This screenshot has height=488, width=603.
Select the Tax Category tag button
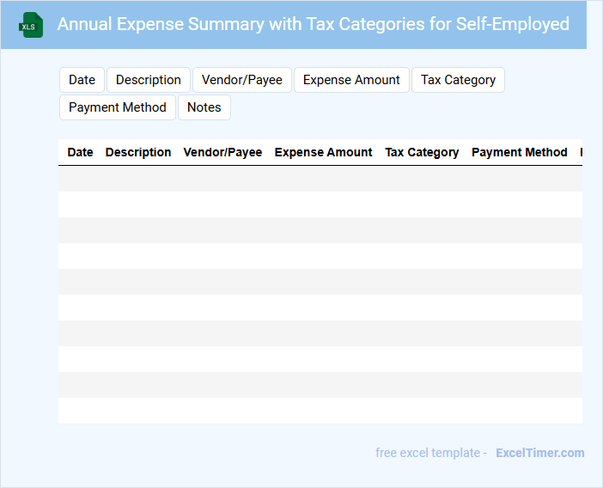(458, 80)
